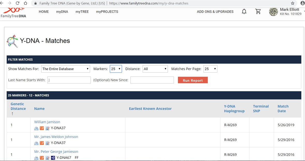The width and height of the screenshot is (305, 161).
Task: Bookmark this page with the star icon
Action: 293,3
